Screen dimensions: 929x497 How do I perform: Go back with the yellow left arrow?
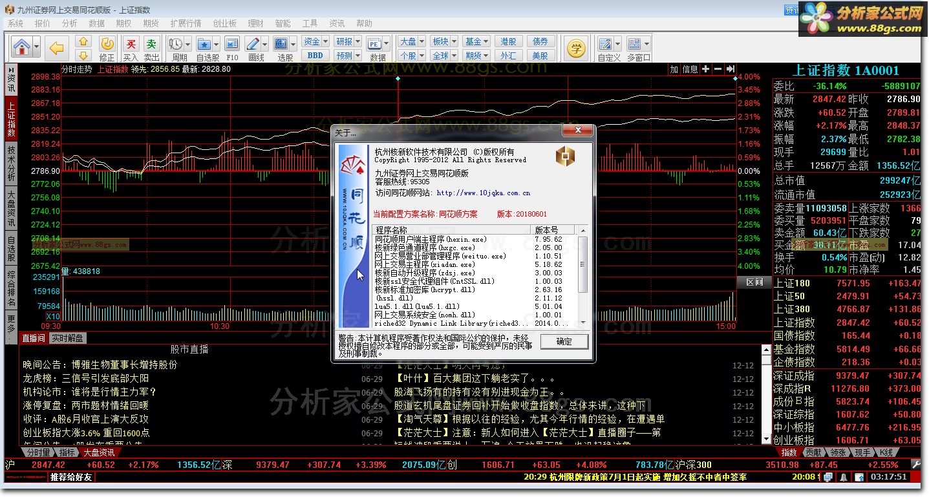[58, 48]
